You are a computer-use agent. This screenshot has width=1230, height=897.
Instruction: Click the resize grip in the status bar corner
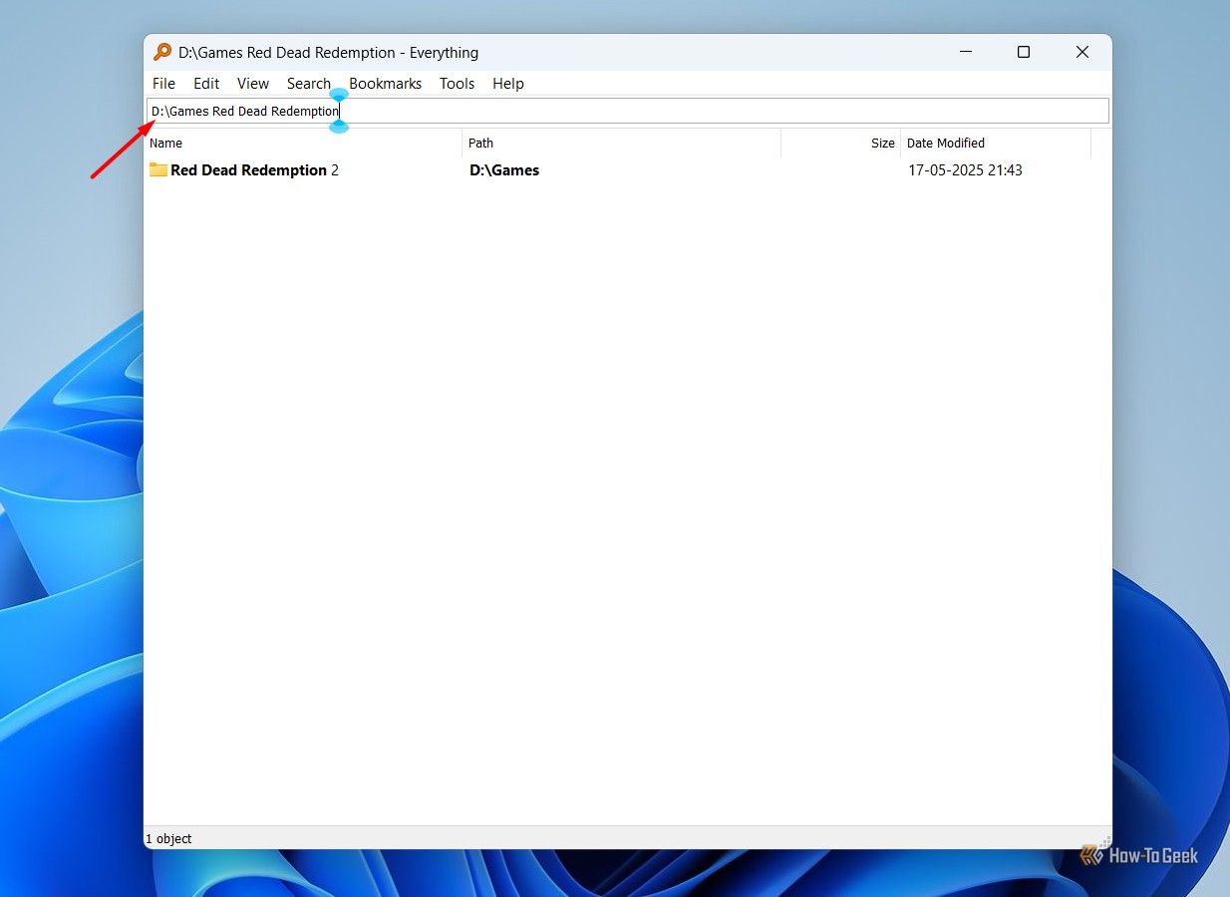click(1104, 842)
